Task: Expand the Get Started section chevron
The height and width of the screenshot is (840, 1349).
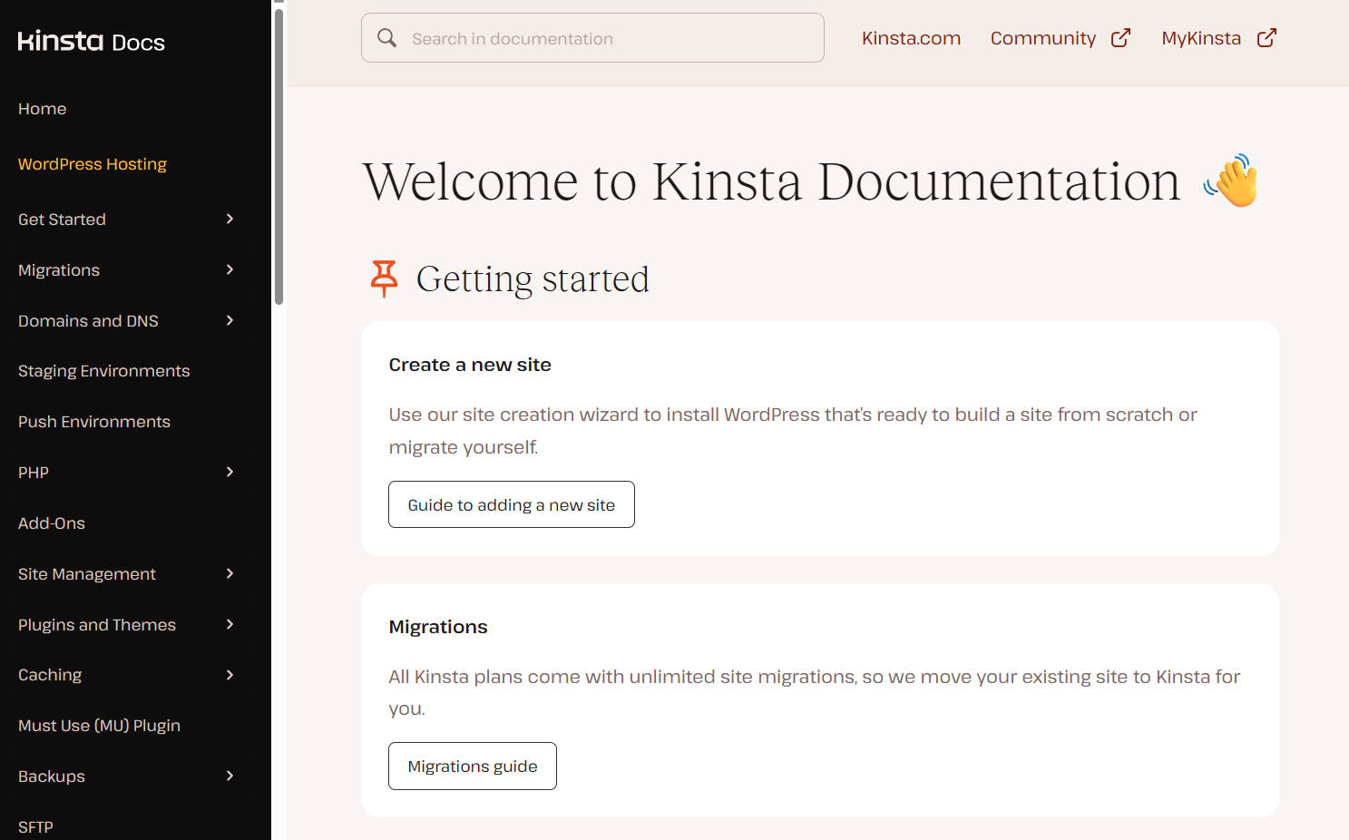Action: coord(230,219)
